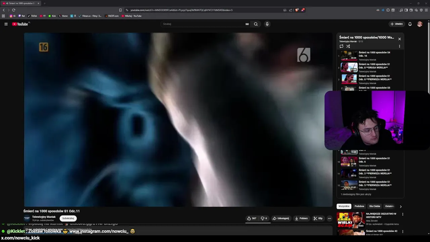Viewport: 430px width, 242px height.
Task: Open Telewizyjny Maniak channel avatar
Action: (x=27, y=218)
